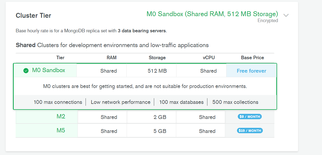The height and width of the screenshot is (155, 322).
Task: Click the vCPU column header
Action: click(x=209, y=58)
